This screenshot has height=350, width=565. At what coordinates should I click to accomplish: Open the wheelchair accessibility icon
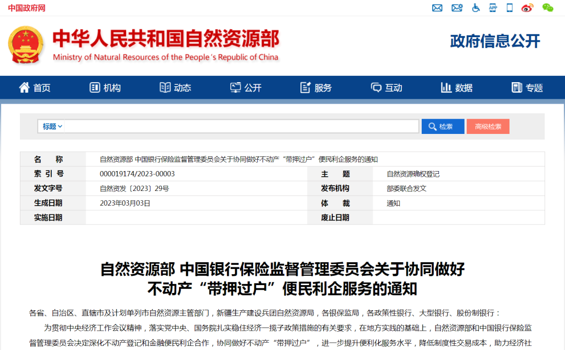476,7
